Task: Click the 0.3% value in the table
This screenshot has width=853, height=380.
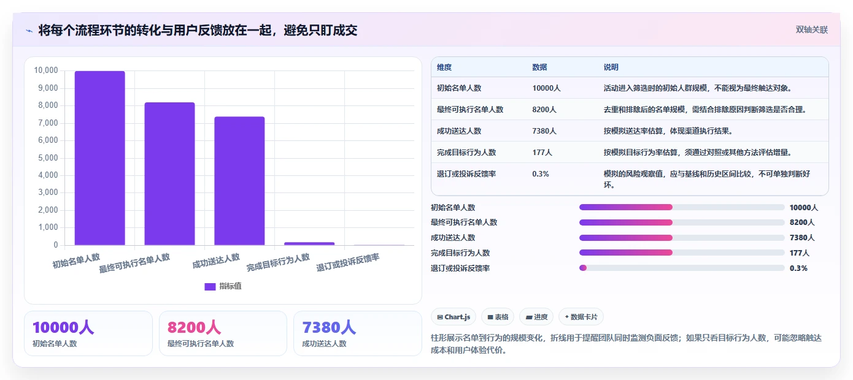Action: pyautogui.click(x=541, y=174)
